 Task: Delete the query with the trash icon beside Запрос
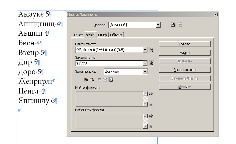pos(181,25)
